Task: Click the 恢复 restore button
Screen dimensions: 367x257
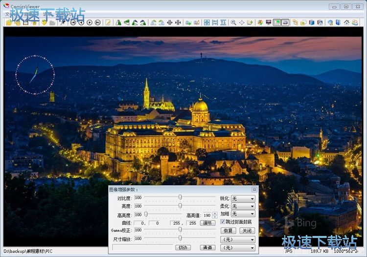Action: coord(228,231)
